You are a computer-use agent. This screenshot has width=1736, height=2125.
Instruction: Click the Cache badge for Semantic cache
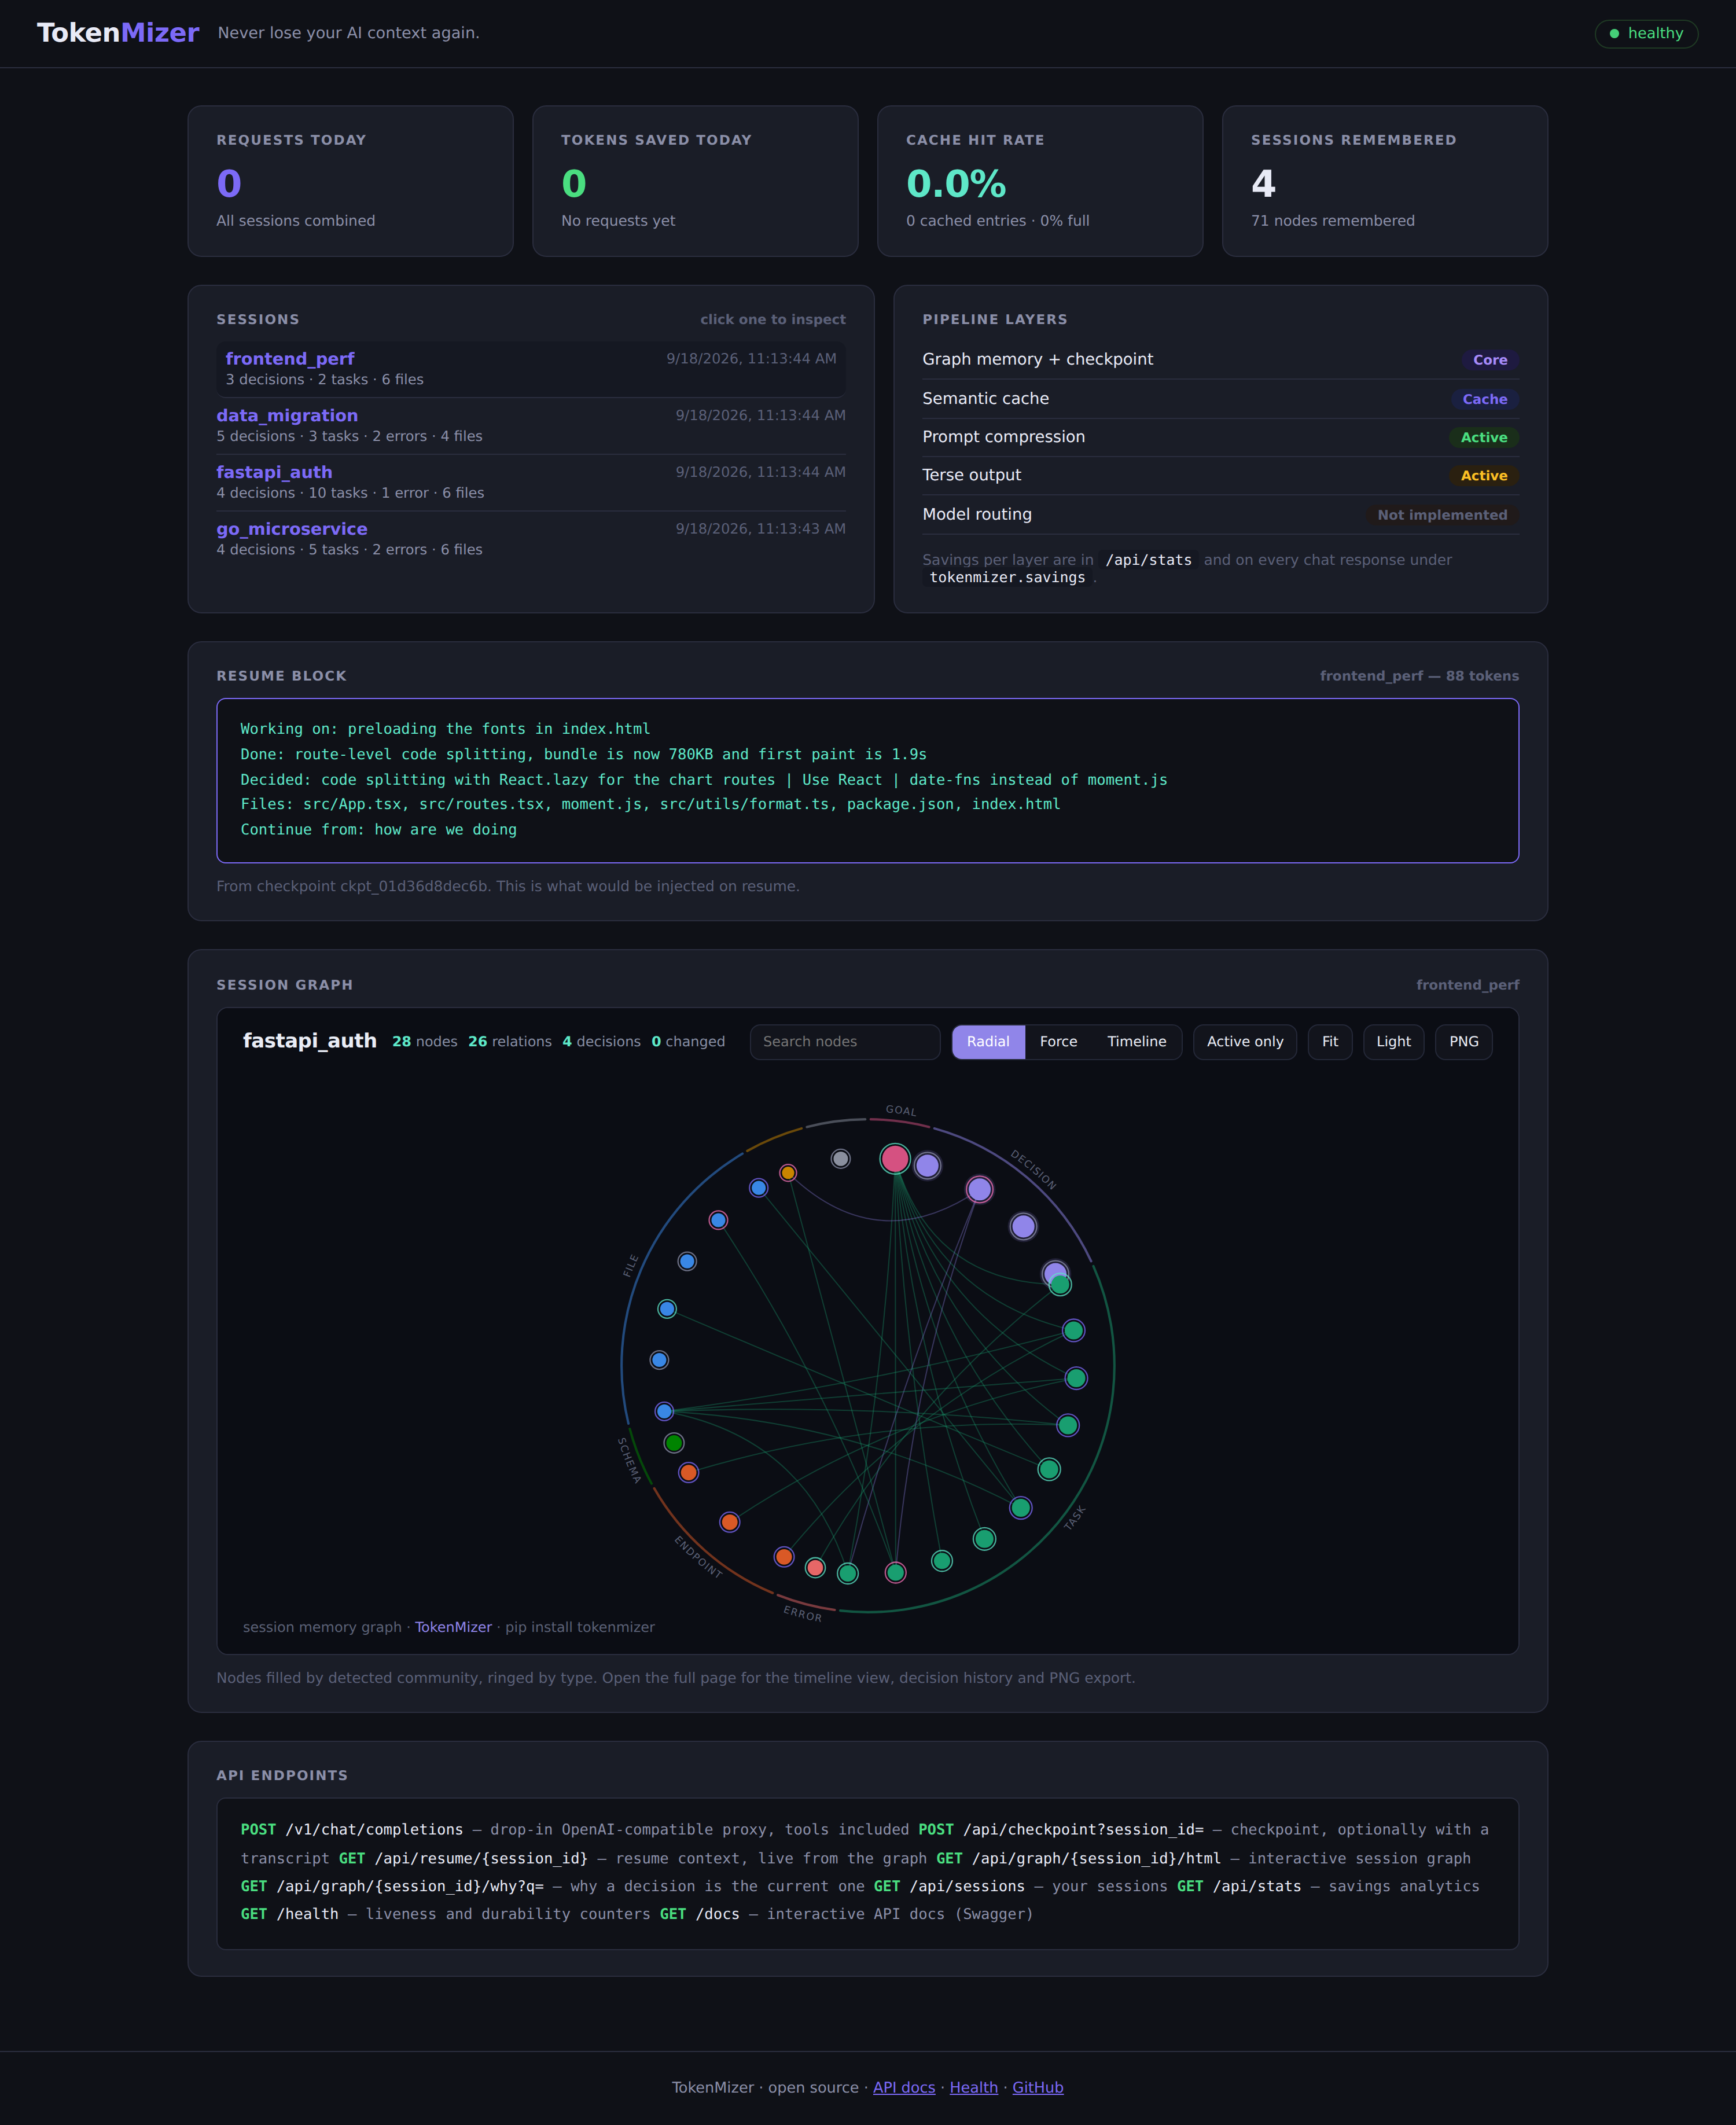tap(1485, 399)
